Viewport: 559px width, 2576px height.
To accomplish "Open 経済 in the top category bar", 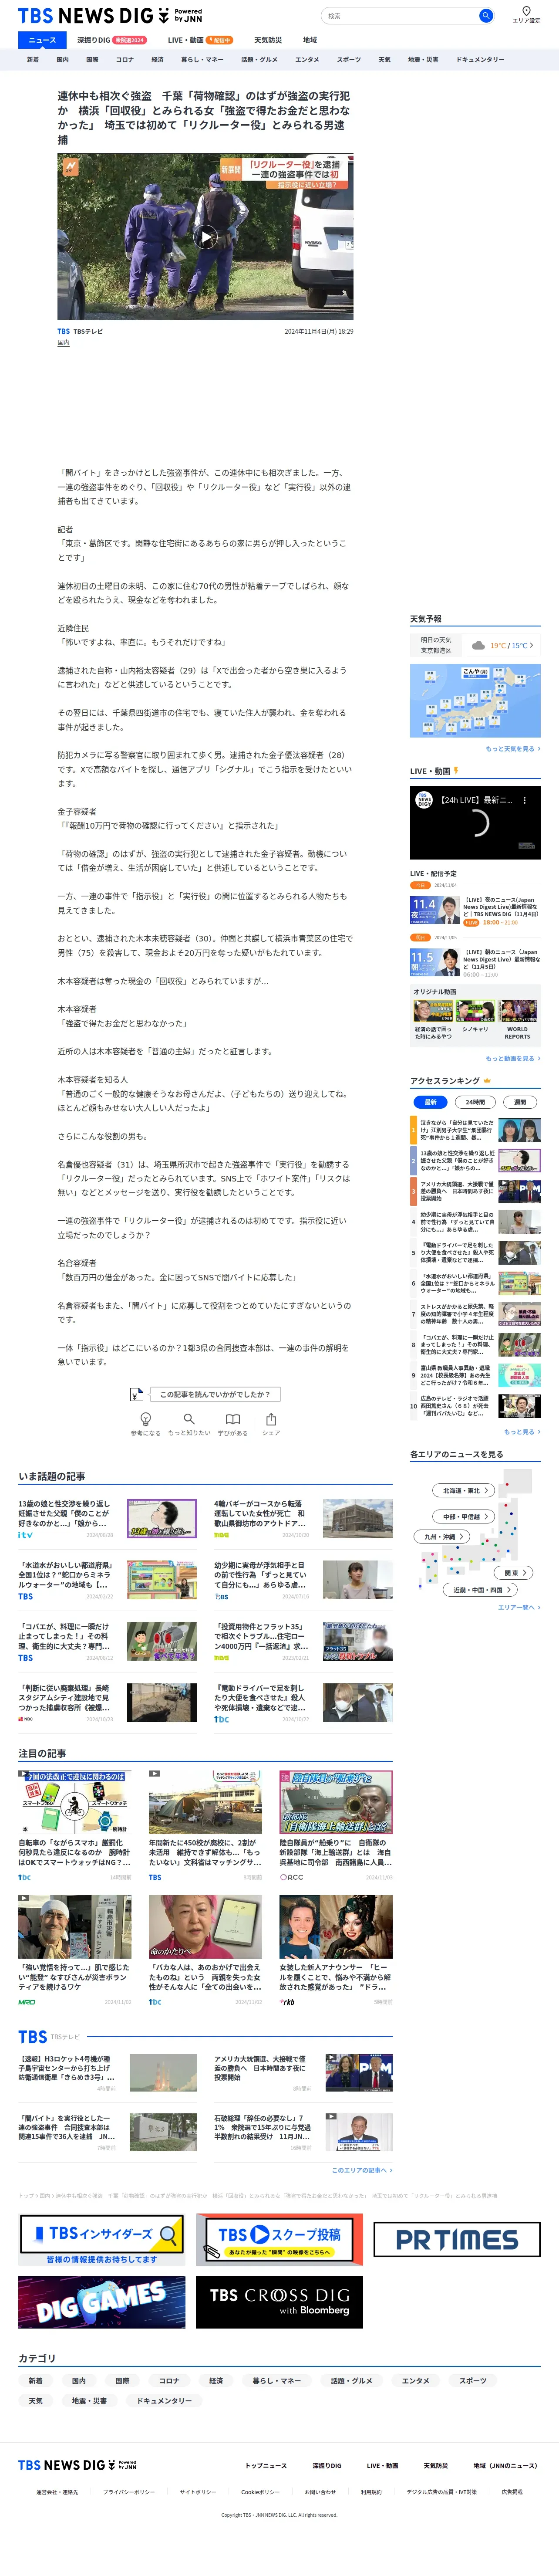I will [157, 60].
